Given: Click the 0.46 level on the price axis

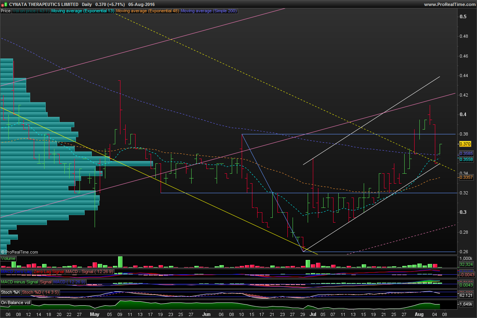Looking at the screenshot, I should coord(464,56).
